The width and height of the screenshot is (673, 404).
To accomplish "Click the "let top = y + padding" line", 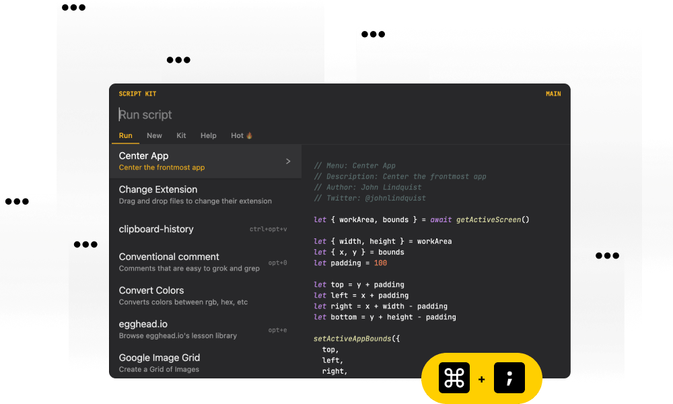I will pos(359,285).
